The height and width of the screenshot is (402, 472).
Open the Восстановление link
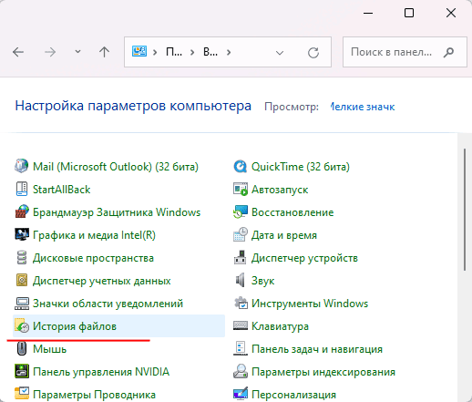(292, 212)
